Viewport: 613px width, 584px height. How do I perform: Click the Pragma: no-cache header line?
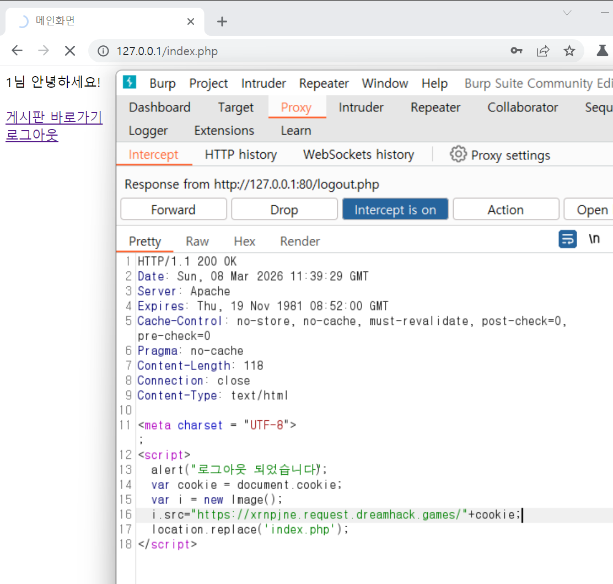pyautogui.click(x=190, y=351)
